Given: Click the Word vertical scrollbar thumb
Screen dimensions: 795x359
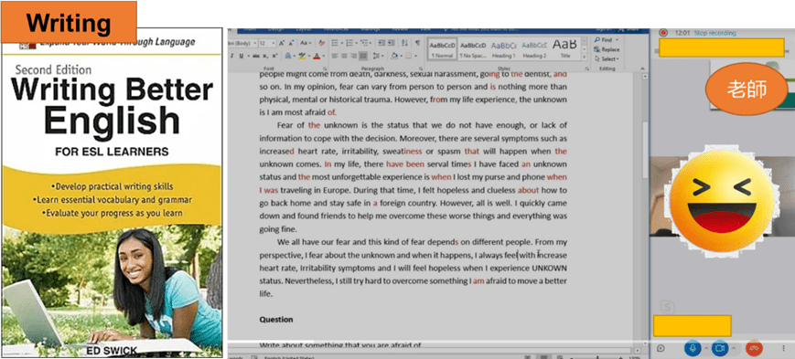Looking at the screenshot, I should [x=646, y=150].
